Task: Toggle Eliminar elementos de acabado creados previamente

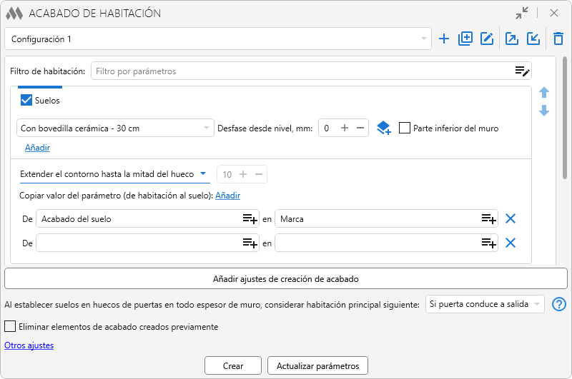Action: (10, 327)
